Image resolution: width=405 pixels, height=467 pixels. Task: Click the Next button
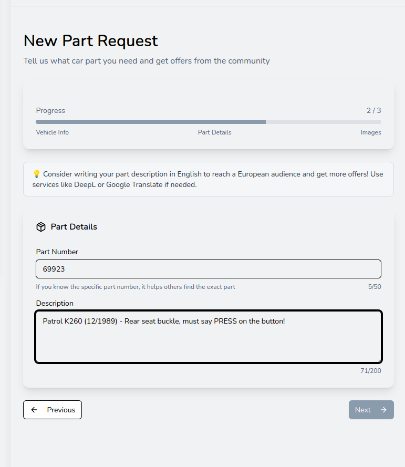click(x=371, y=410)
